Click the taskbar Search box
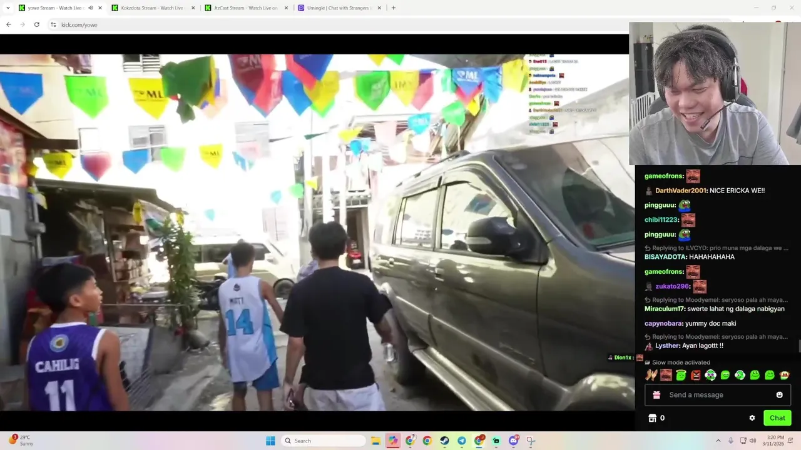 [x=323, y=441]
